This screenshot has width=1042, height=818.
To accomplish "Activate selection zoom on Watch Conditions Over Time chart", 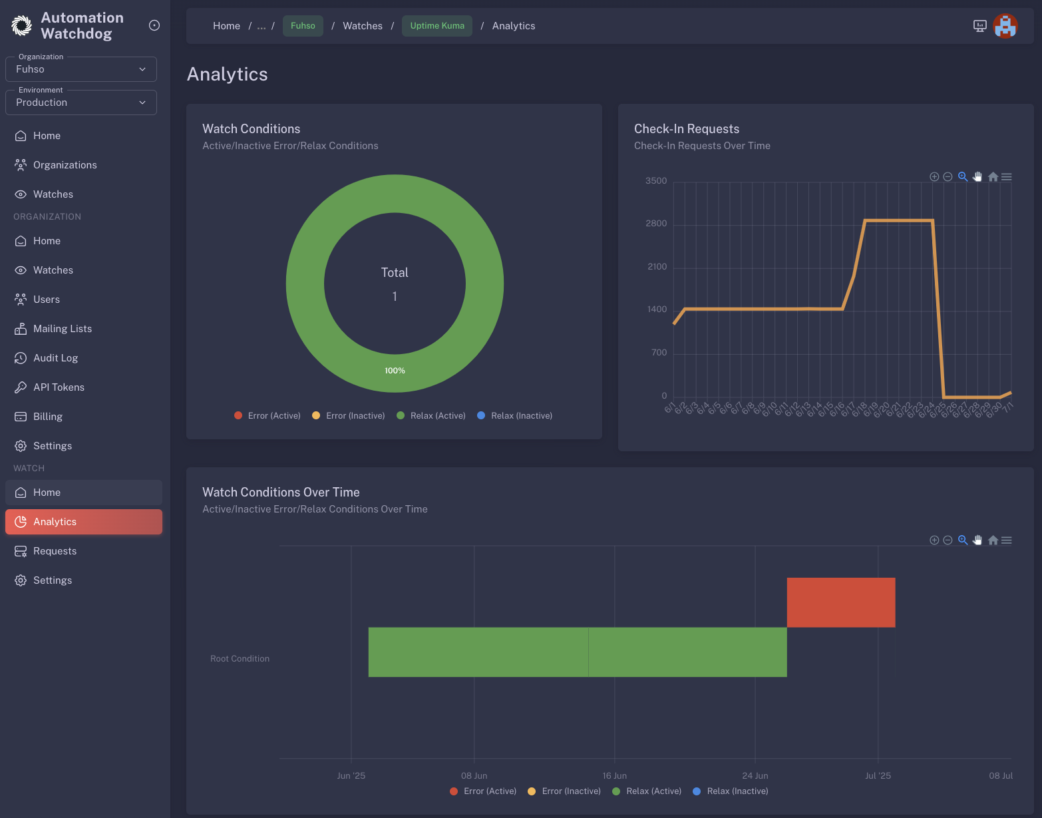I will [x=963, y=540].
